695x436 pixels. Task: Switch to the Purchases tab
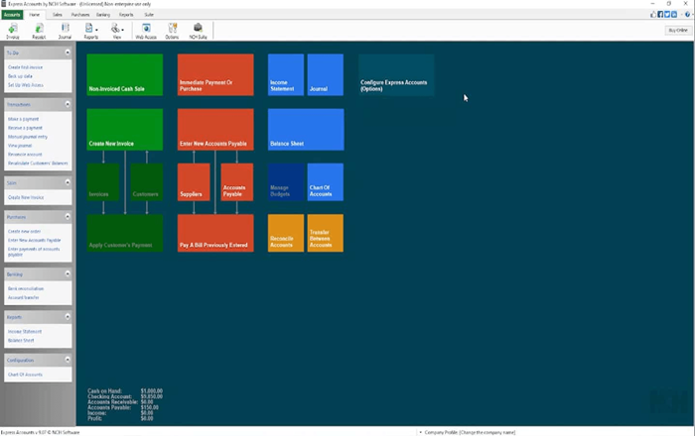[x=80, y=15]
